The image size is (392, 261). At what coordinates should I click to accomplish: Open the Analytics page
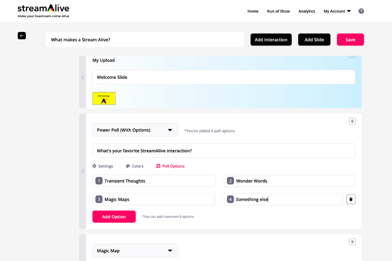307,11
